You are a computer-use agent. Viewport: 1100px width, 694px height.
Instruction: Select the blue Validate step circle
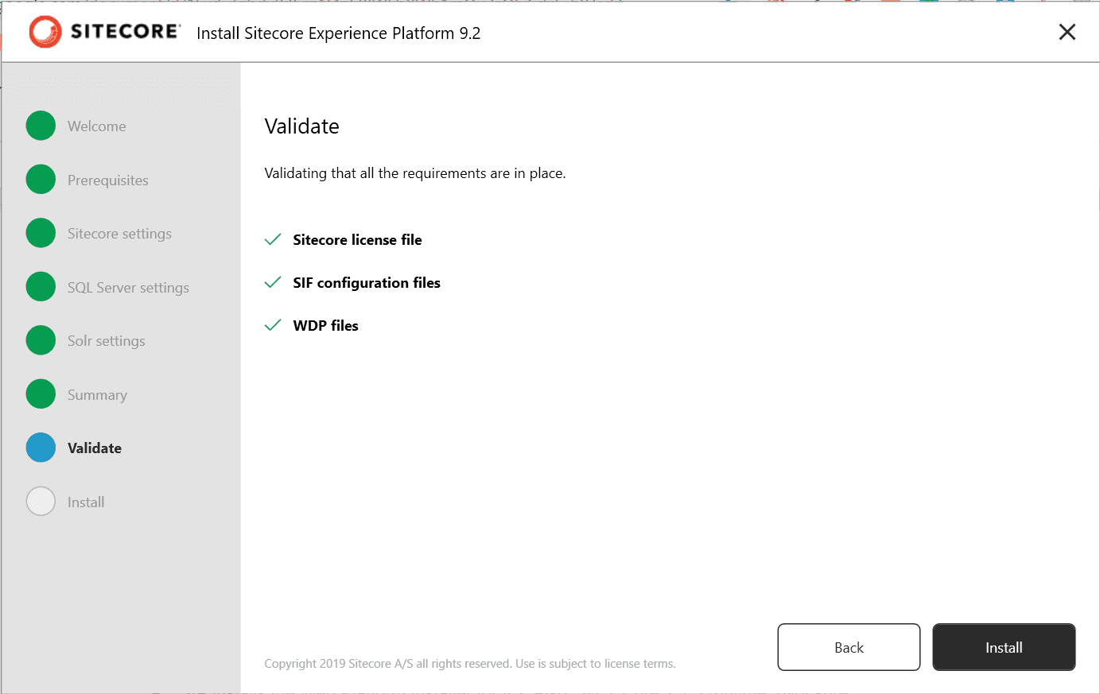click(x=41, y=448)
